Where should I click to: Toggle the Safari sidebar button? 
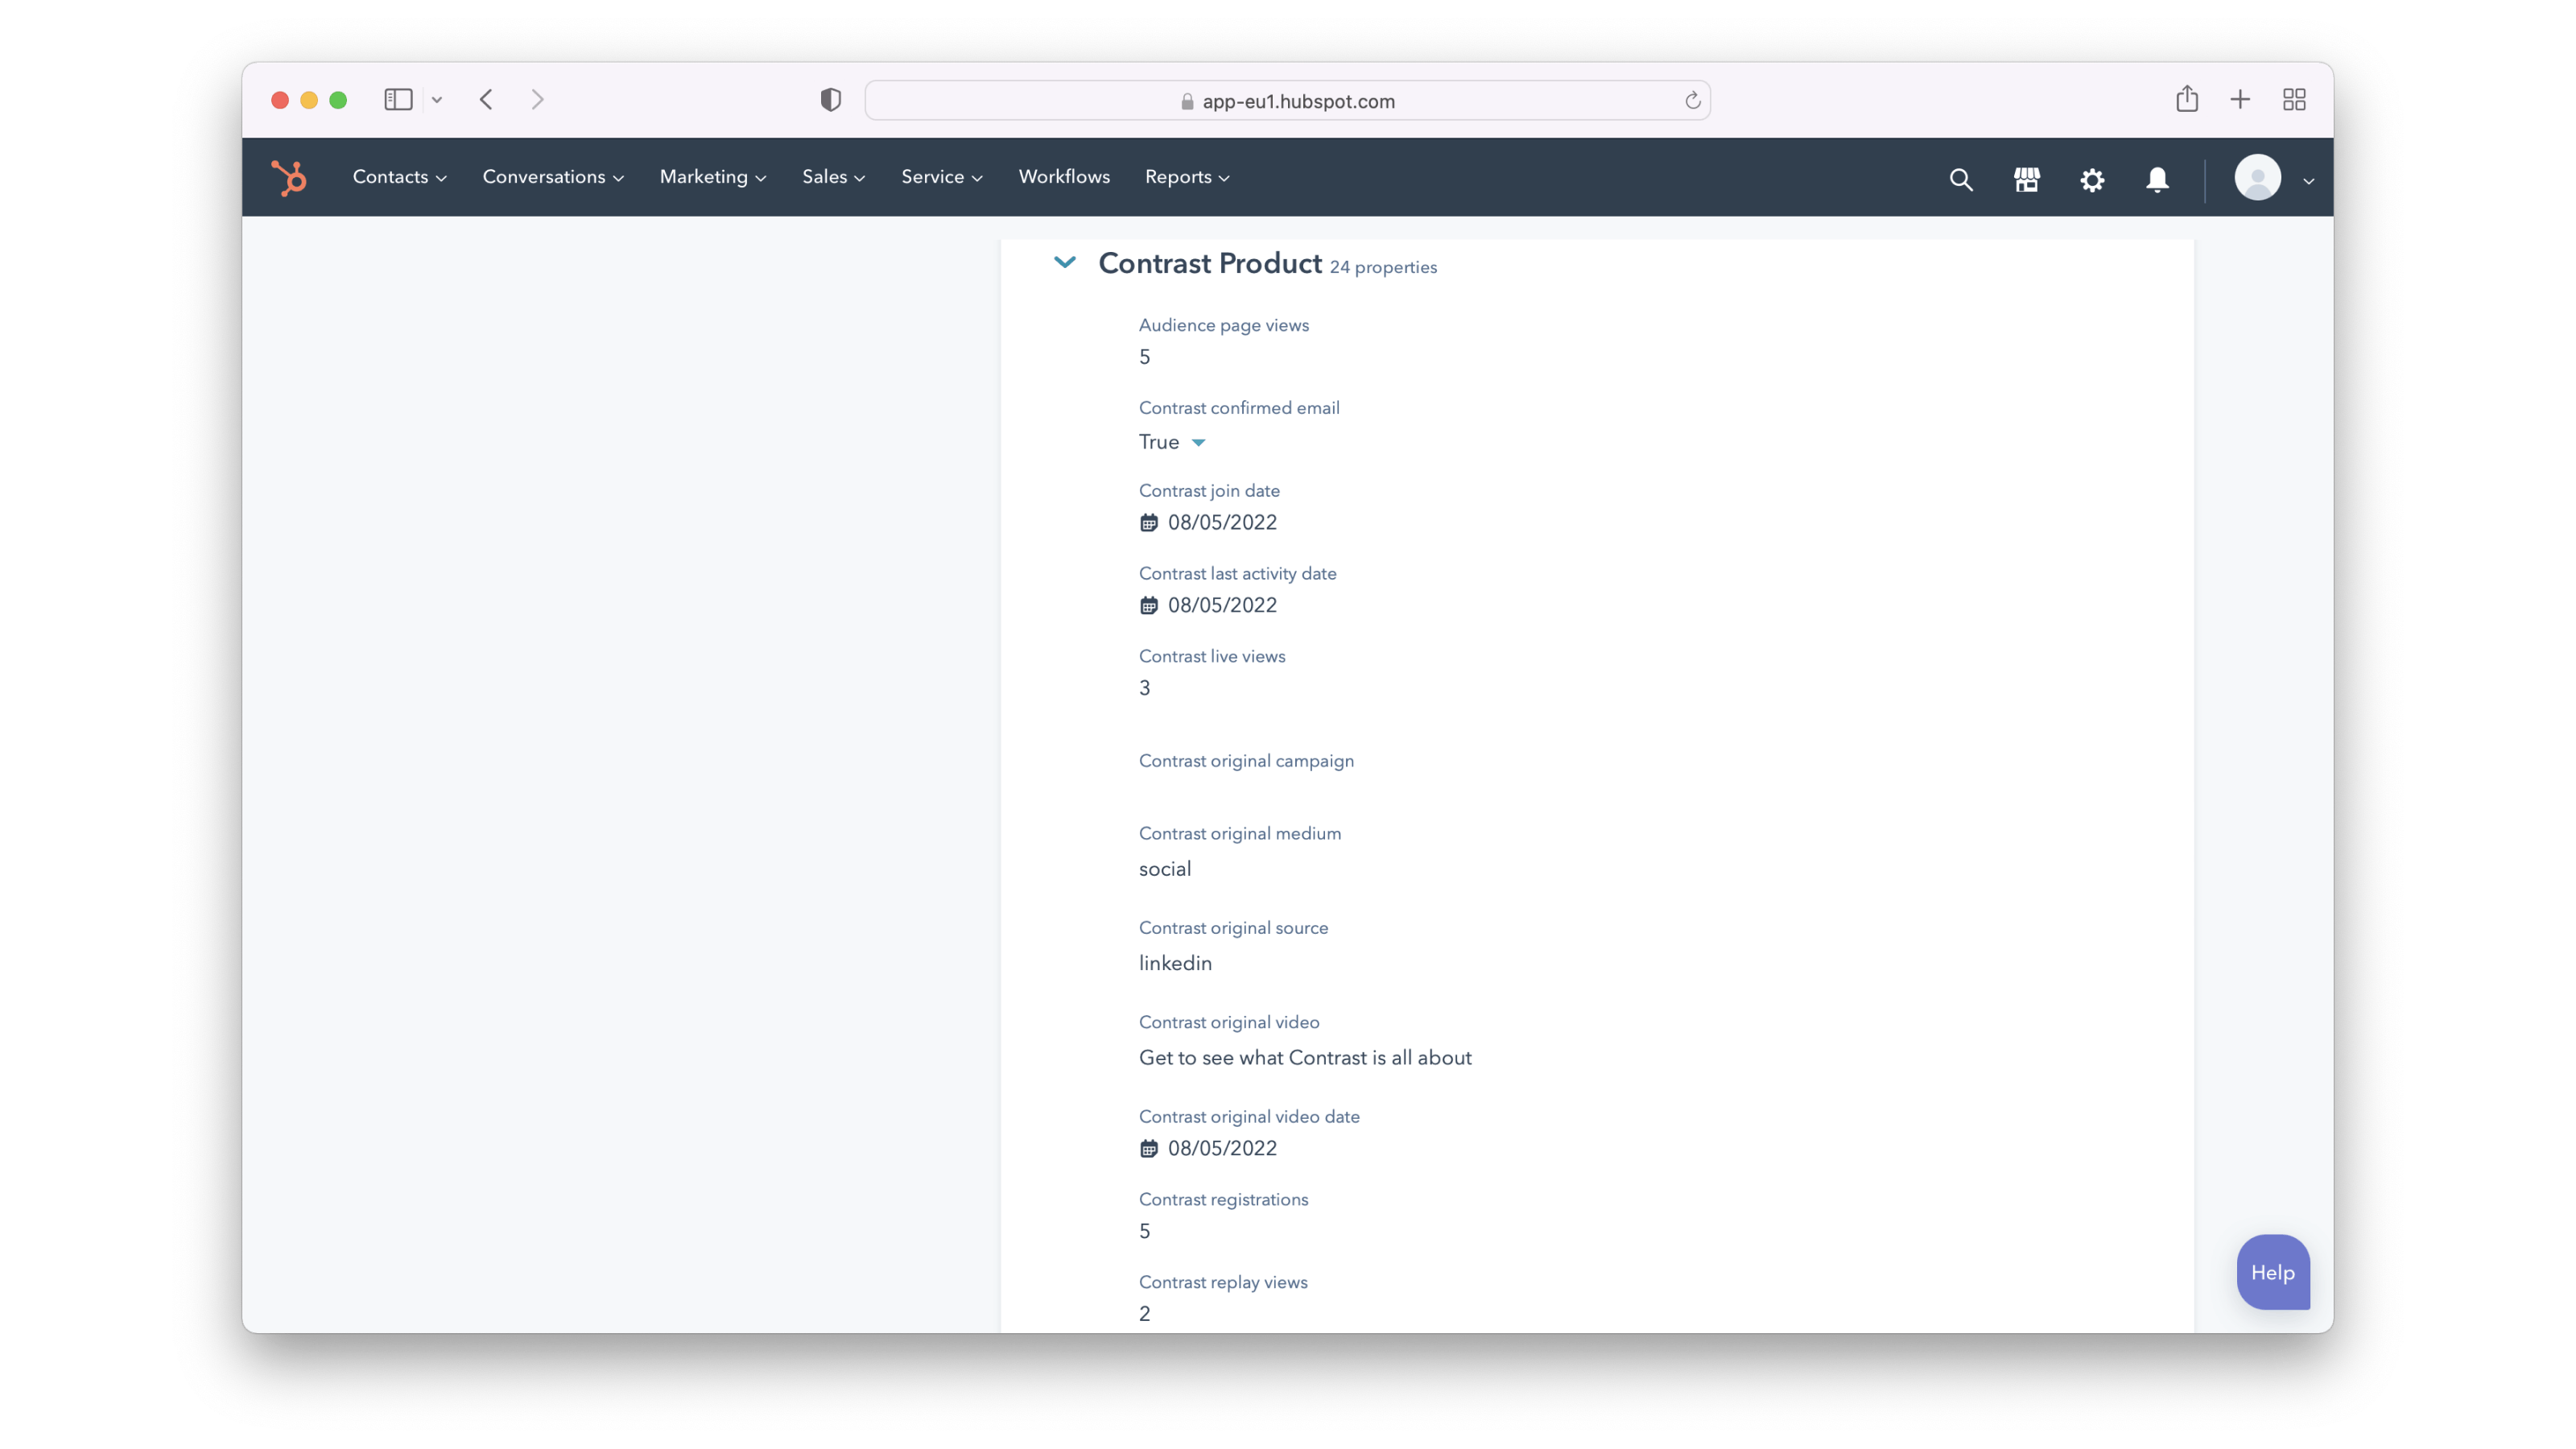point(398,100)
